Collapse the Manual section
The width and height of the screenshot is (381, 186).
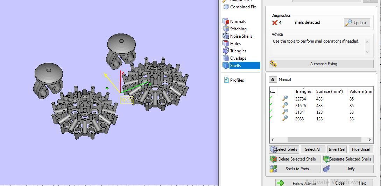(x=273, y=80)
